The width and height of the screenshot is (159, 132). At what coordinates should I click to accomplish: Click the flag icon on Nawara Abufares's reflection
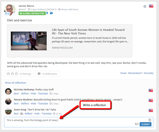point(151,100)
